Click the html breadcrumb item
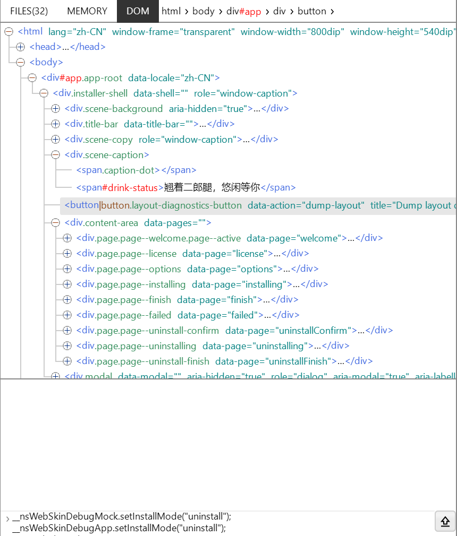 point(171,11)
